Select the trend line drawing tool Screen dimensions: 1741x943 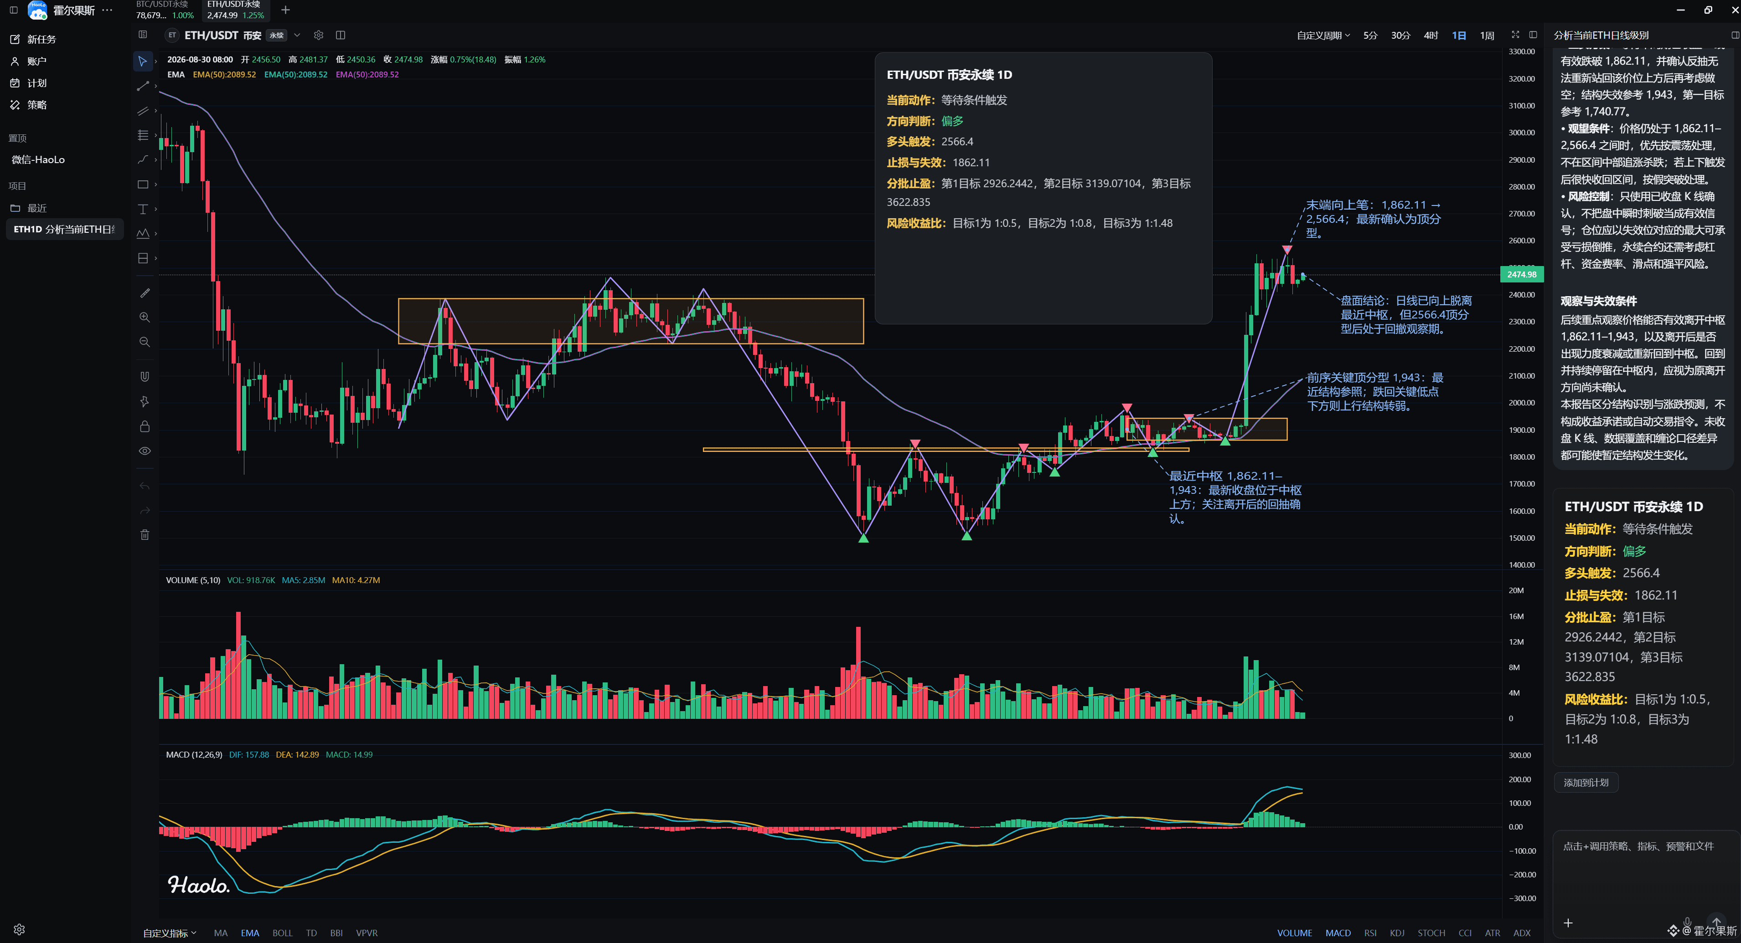[x=143, y=86]
